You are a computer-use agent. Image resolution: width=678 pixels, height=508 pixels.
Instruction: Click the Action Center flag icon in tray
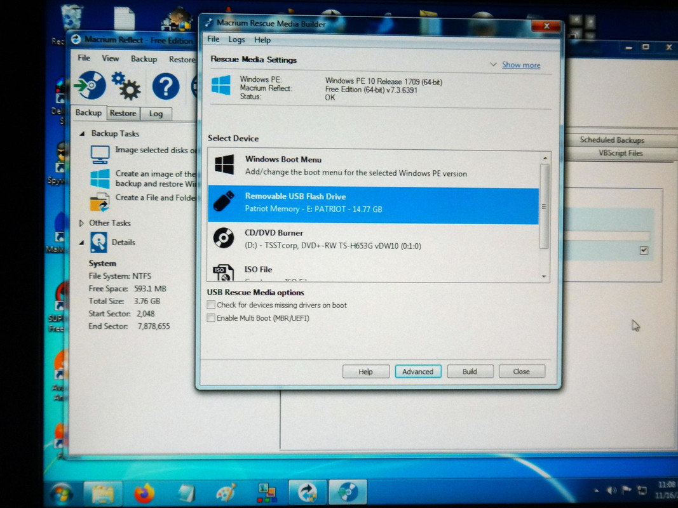coord(626,490)
